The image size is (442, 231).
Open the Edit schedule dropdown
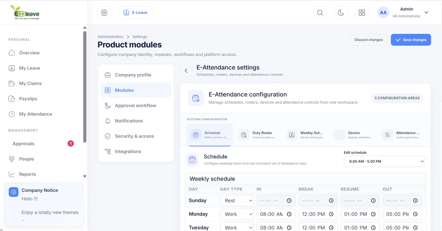tap(384, 161)
